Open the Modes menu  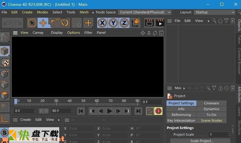pyautogui.click(x=42, y=12)
